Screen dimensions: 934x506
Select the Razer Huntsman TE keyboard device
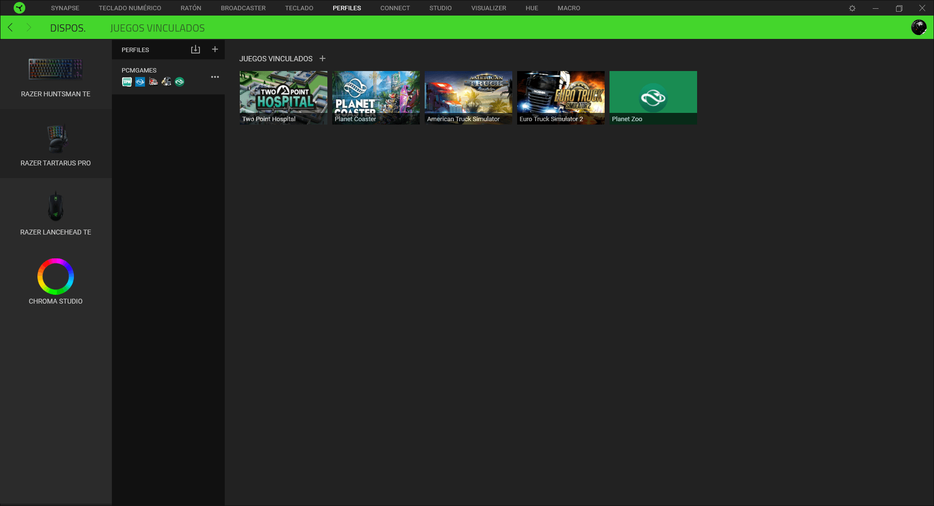pos(55,74)
